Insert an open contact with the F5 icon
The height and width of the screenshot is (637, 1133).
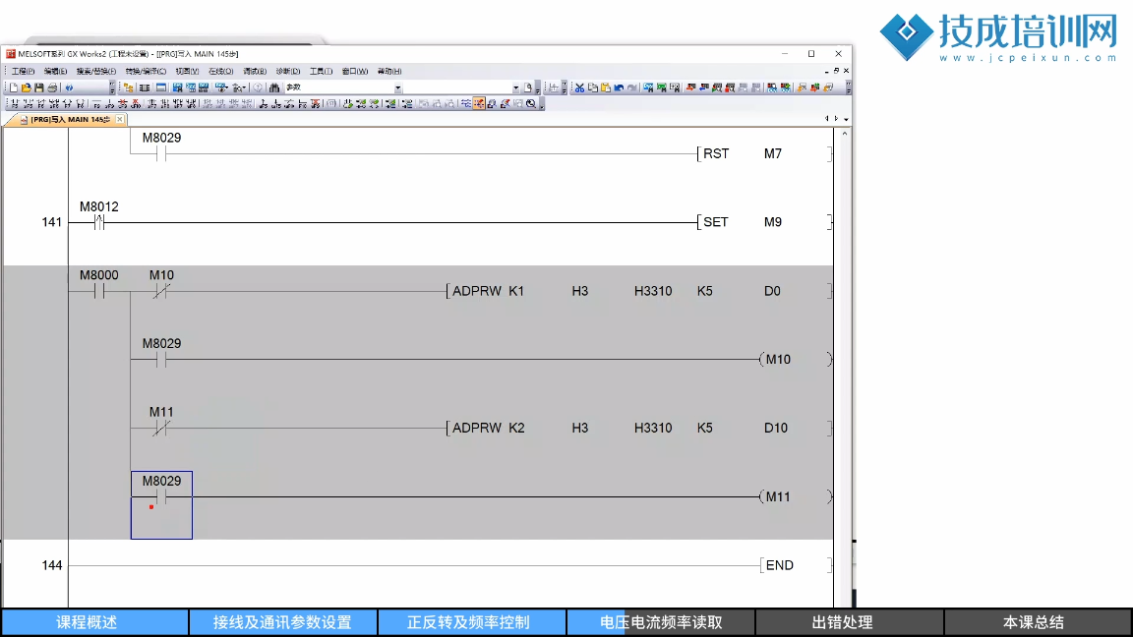point(15,104)
